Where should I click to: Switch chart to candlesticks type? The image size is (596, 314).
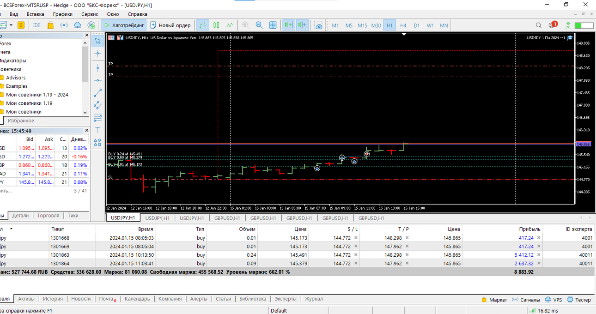pyautogui.click(x=216, y=25)
